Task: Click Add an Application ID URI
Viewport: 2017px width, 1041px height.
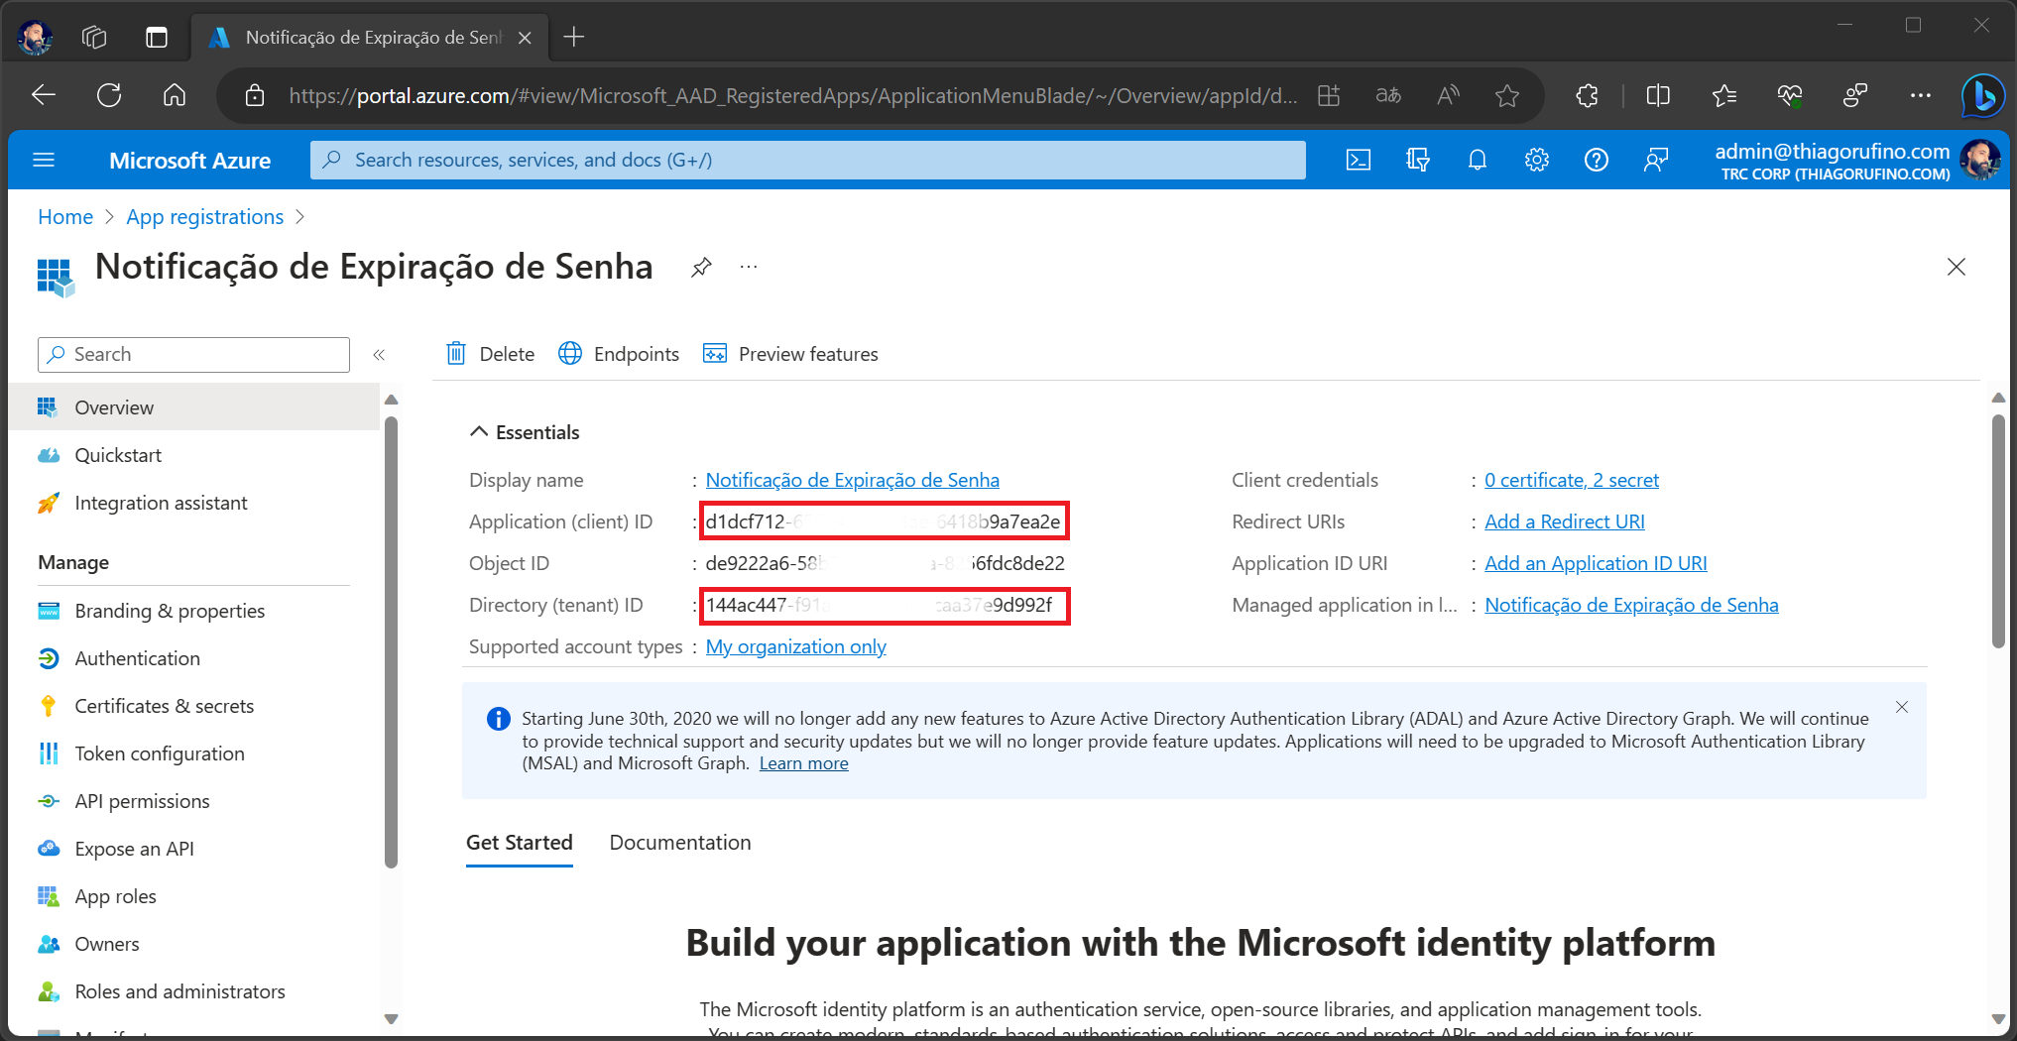Action: point(1596,563)
